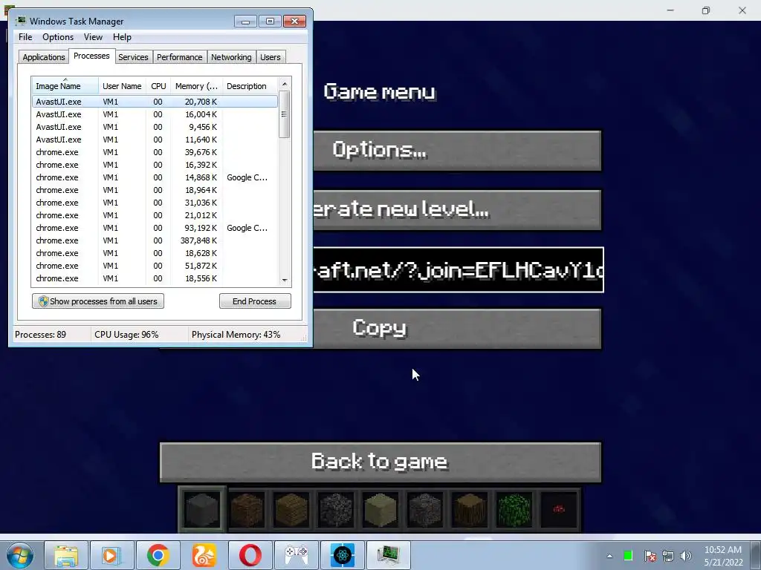Select chrome.exe process using 51,872 K
The image size is (761, 570).
tap(155, 266)
